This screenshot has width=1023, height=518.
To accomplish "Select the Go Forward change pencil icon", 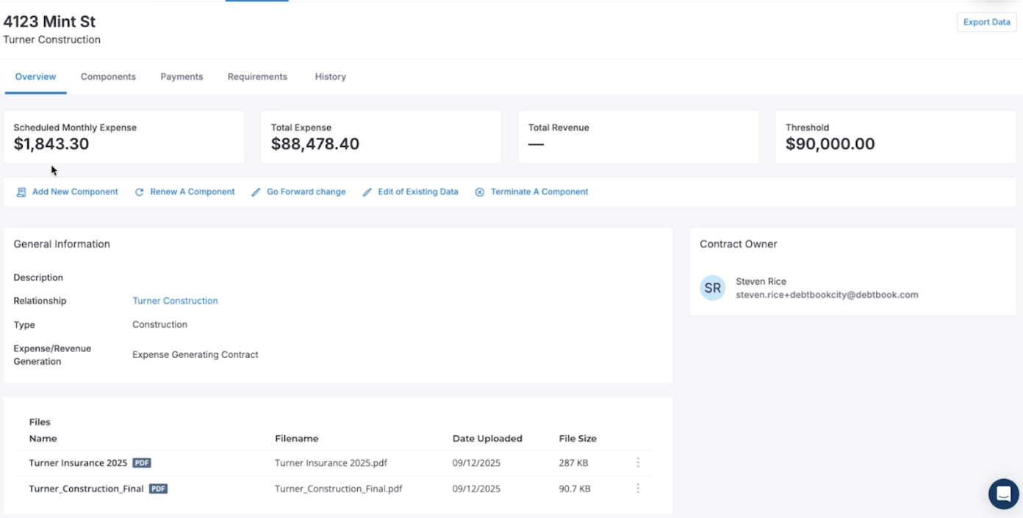I will [255, 191].
